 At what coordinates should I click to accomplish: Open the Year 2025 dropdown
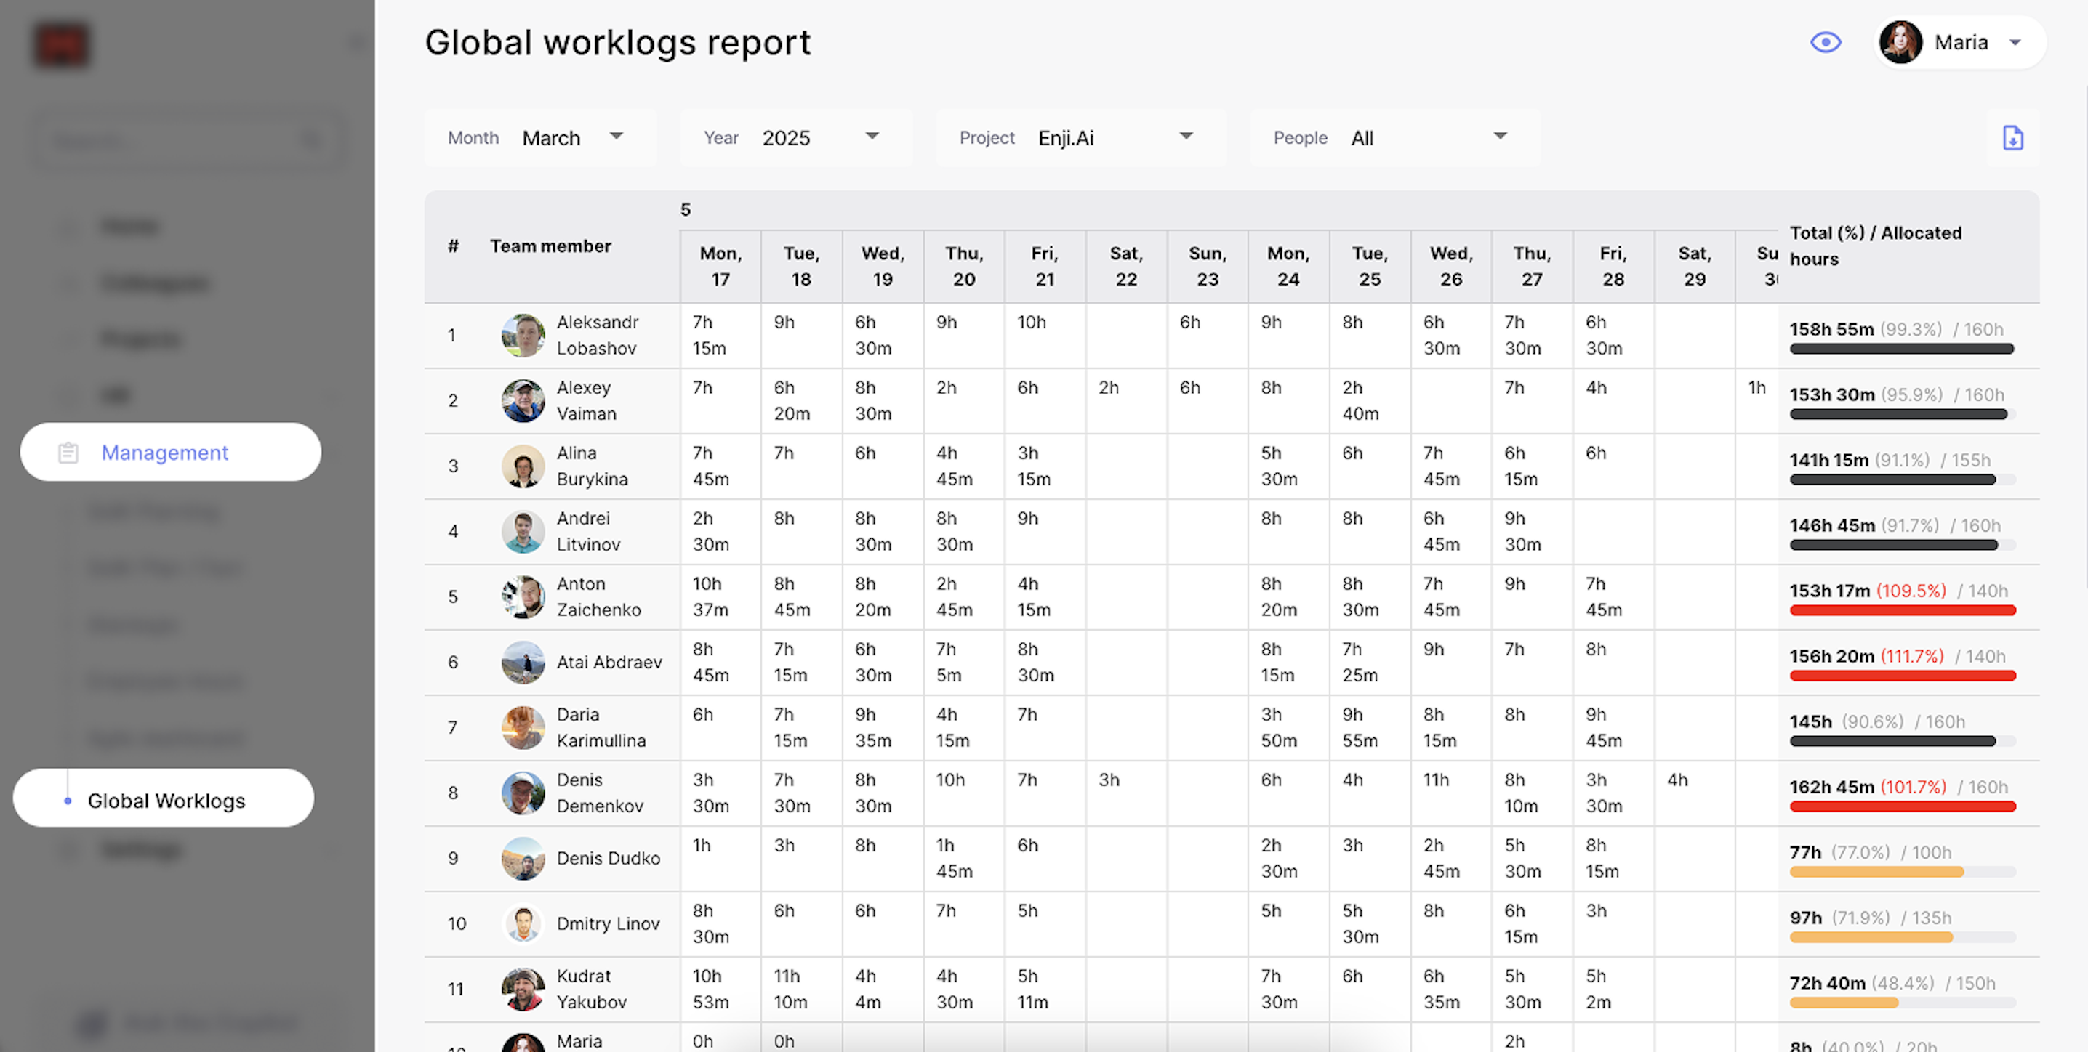tap(796, 137)
